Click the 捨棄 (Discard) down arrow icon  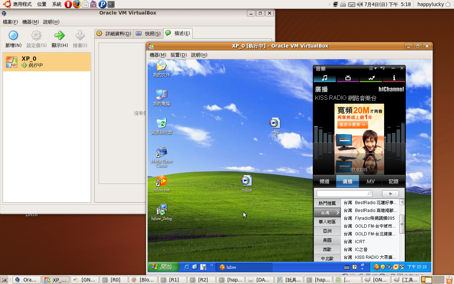point(80,35)
